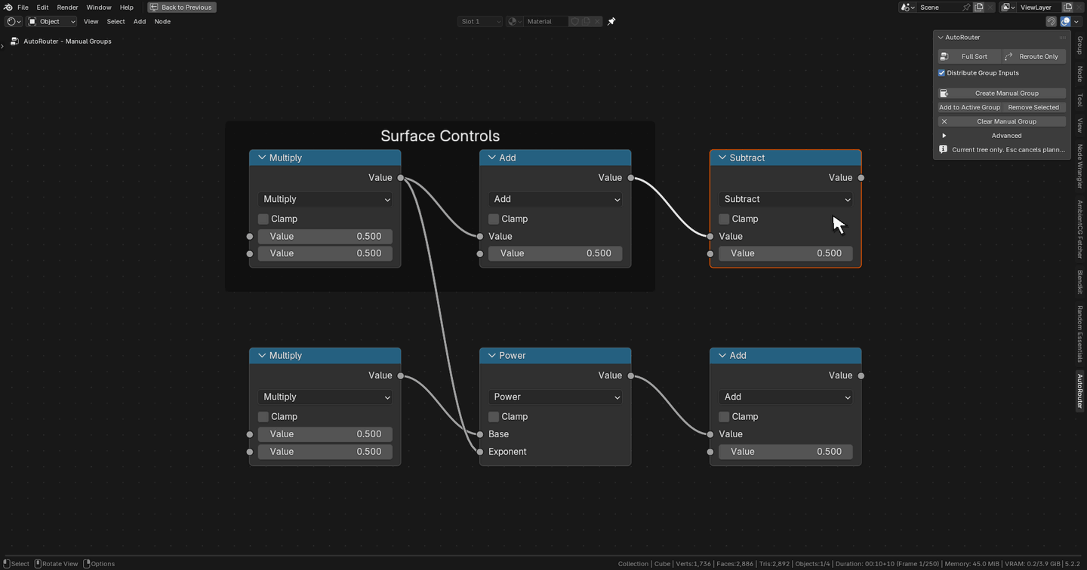
Task: Open the Subtract operation dropdown
Action: point(785,199)
